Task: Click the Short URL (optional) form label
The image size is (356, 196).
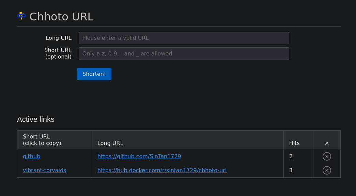Action: [58, 53]
